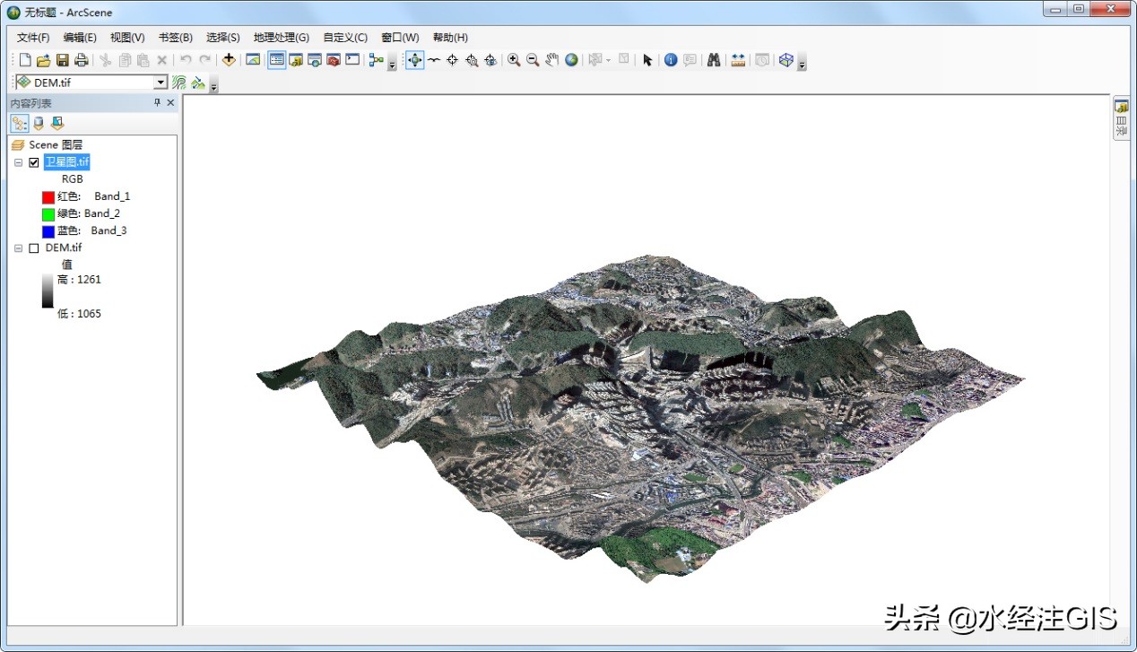Collapse the 卫星图.tif layer tree node
This screenshot has width=1137, height=652.
(x=19, y=162)
